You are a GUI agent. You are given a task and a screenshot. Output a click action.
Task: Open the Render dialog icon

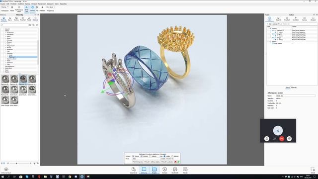pyautogui.click(x=185, y=170)
